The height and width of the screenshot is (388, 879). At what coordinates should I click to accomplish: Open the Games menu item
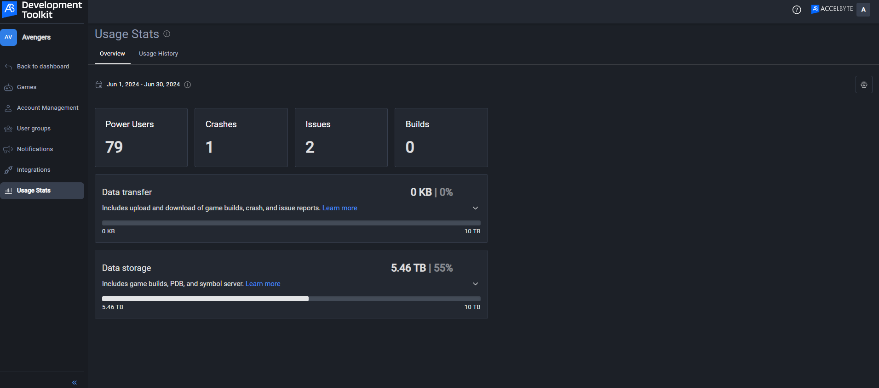coord(42,87)
